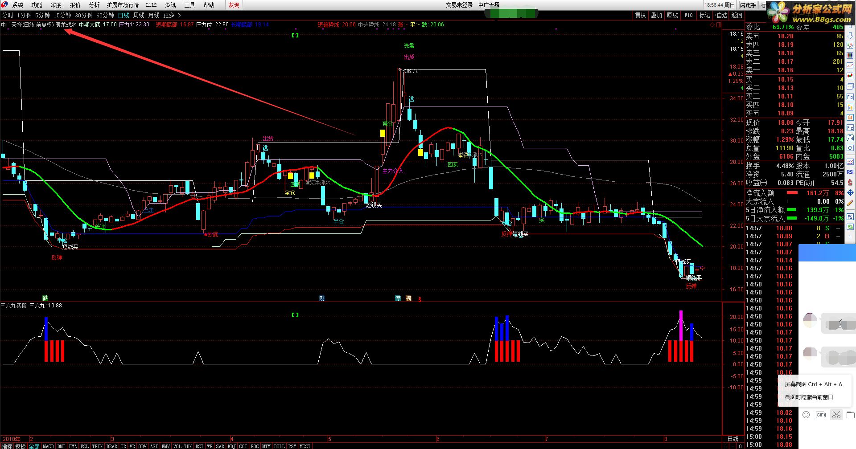Viewport: 856px width, 449px height.
Task: Click the minus zoom button at chart bottom
Action: pyautogui.click(x=733, y=446)
